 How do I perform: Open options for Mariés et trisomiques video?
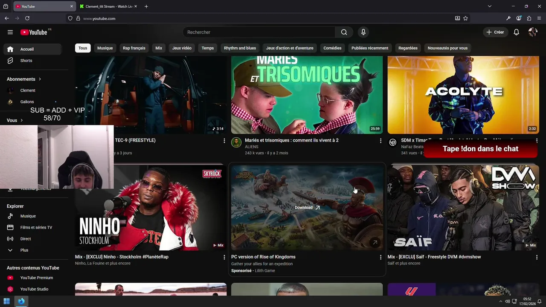pos(380,141)
